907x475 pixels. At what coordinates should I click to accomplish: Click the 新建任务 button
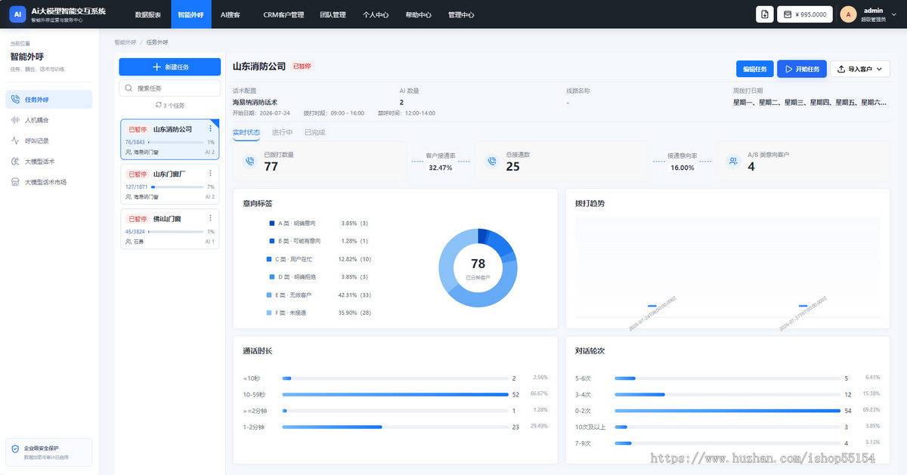click(x=170, y=66)
